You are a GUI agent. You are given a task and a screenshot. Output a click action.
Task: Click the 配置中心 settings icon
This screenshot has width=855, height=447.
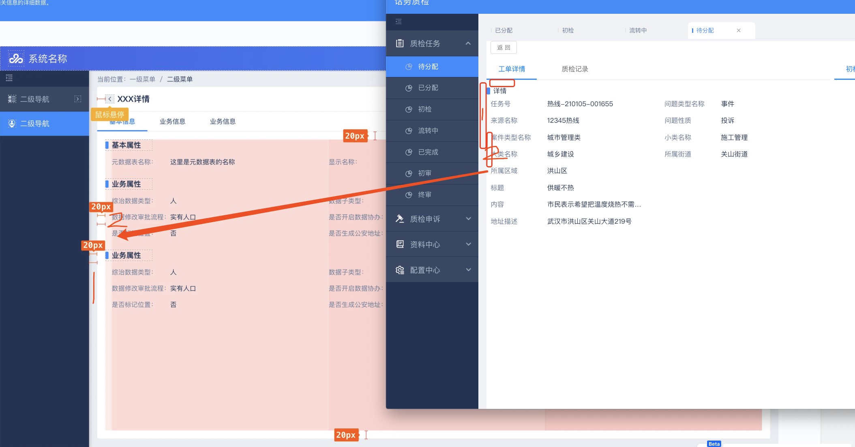[400, 270]
